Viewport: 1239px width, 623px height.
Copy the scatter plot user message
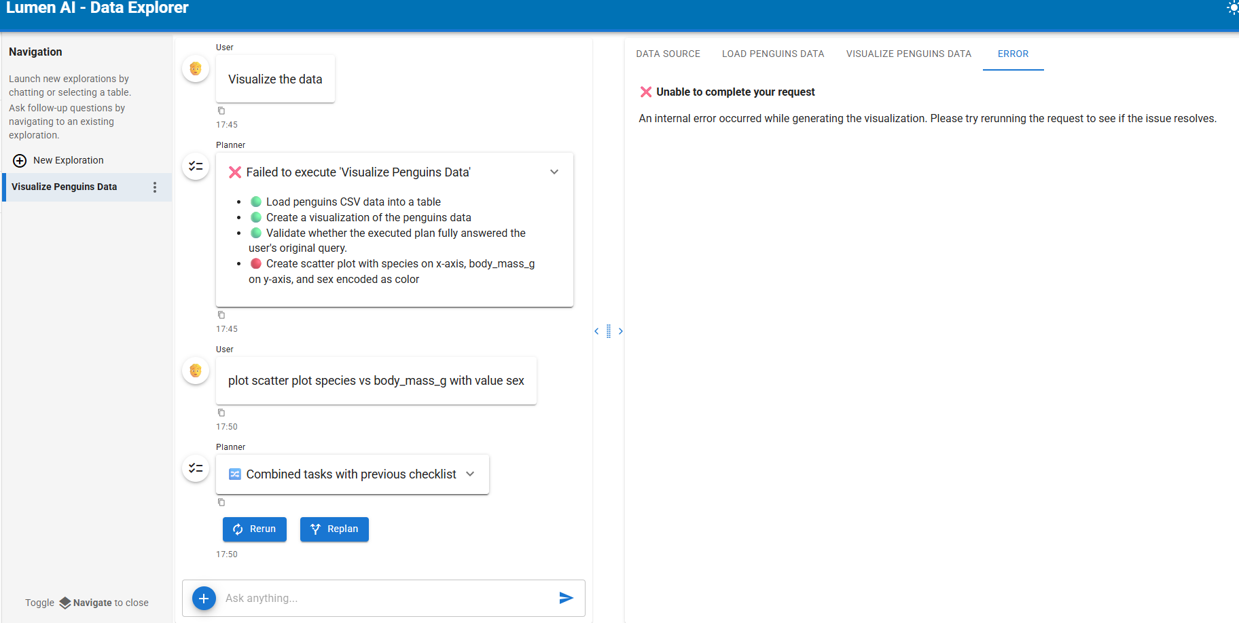pos(221,413)
